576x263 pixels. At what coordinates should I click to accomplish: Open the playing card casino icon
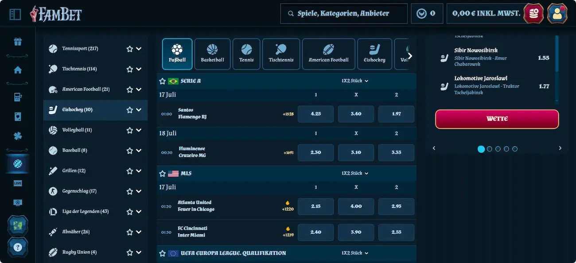[18, 117]
